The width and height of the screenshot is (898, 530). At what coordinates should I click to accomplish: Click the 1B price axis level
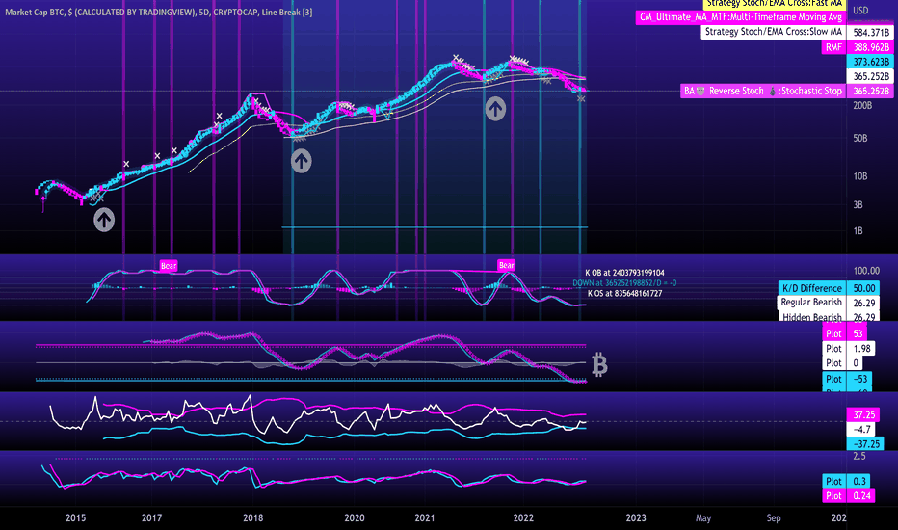click(x=858, y=231)
